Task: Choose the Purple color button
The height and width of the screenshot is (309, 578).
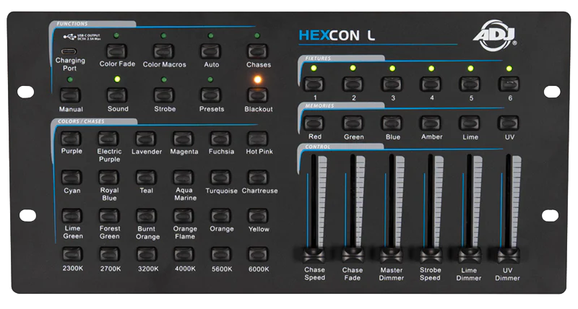Action: [x=70, y=139]
